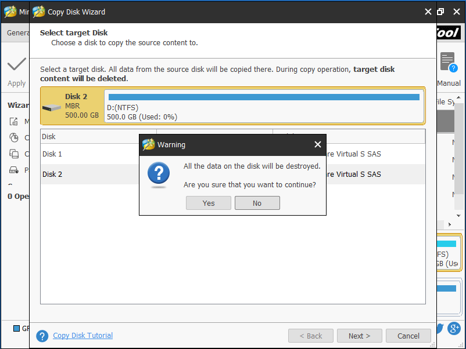Select the Disk 1 row in the list
466x349 pixels.
[232, 154]
